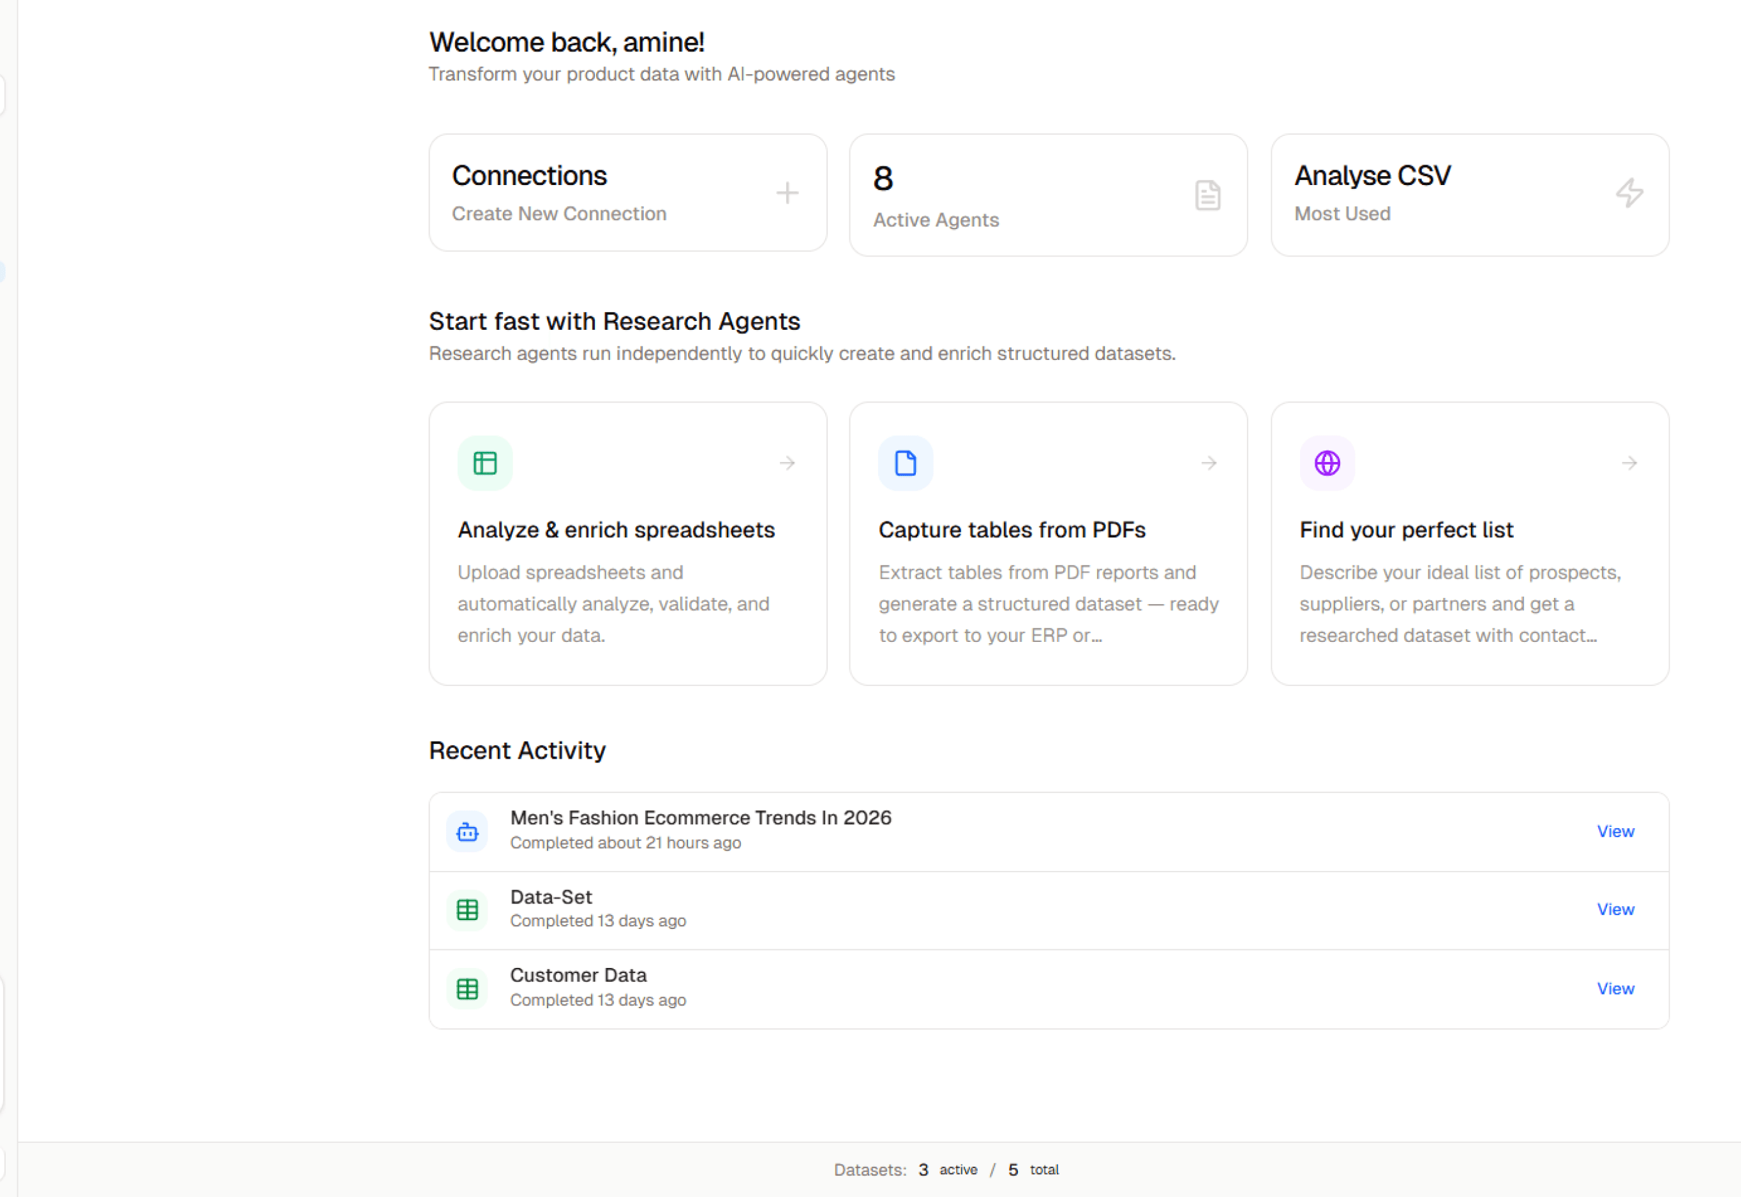Click the document icon beside Active Agents

(1207, 196)
